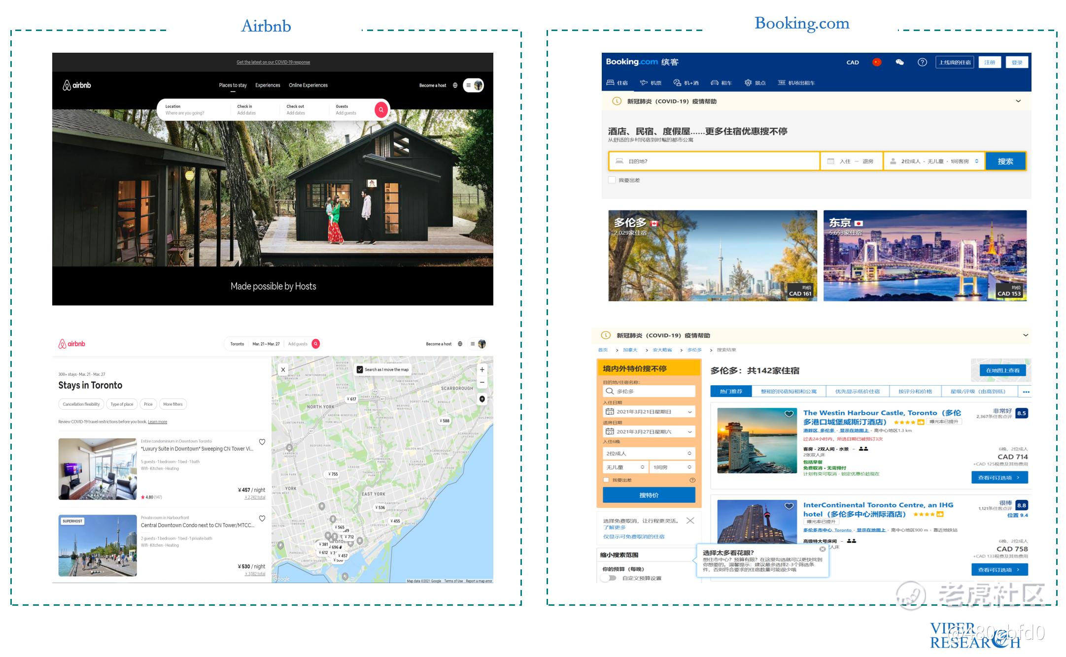Click the Location Where are you going field
The width and height of the screenshot is (1066, 657).
tap(194, 109)
